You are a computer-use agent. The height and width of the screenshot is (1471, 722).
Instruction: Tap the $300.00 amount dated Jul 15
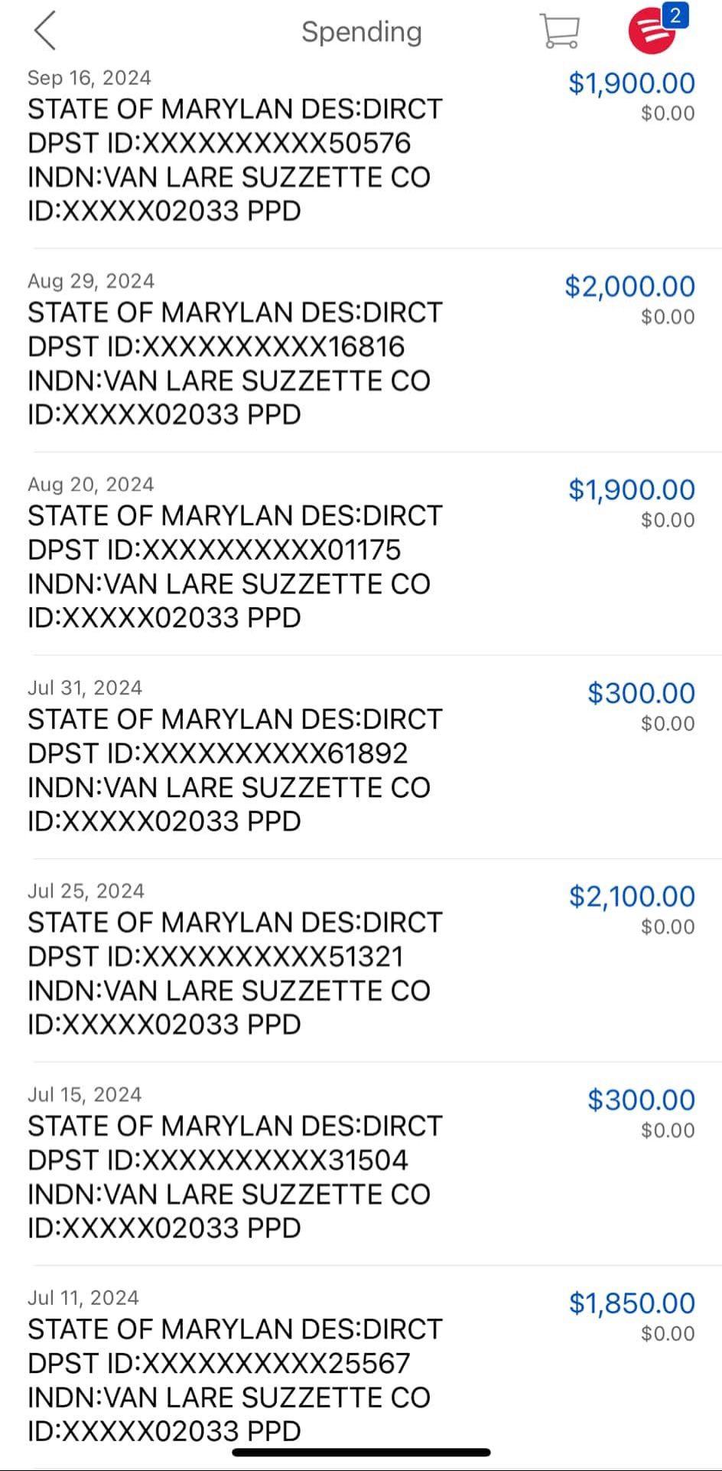tap(640, 1100)
